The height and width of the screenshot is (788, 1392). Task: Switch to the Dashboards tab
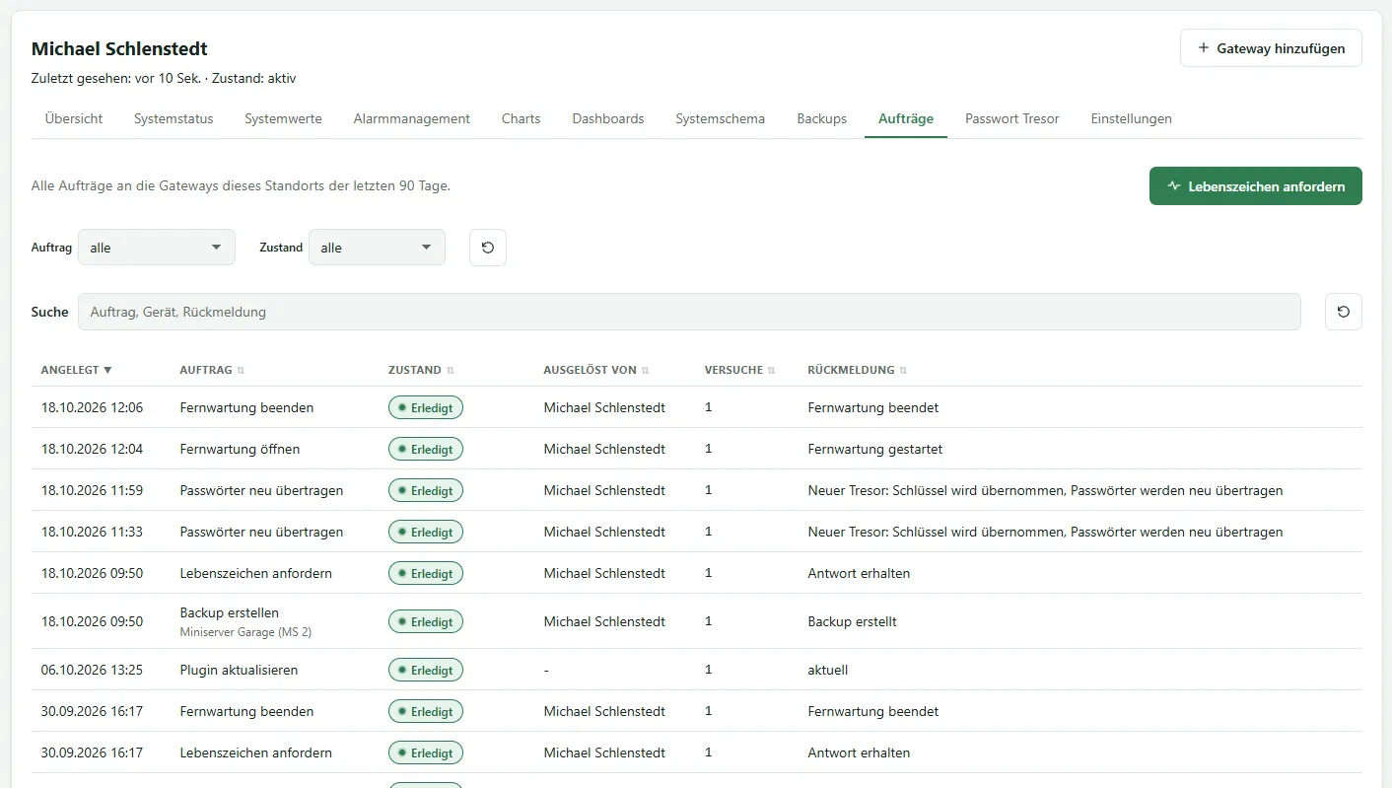[x=608, y=118]
